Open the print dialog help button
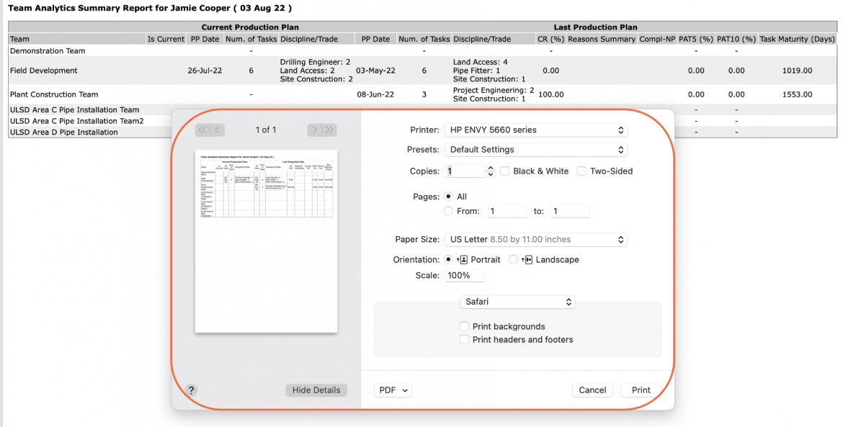 [x=191, y=390]
